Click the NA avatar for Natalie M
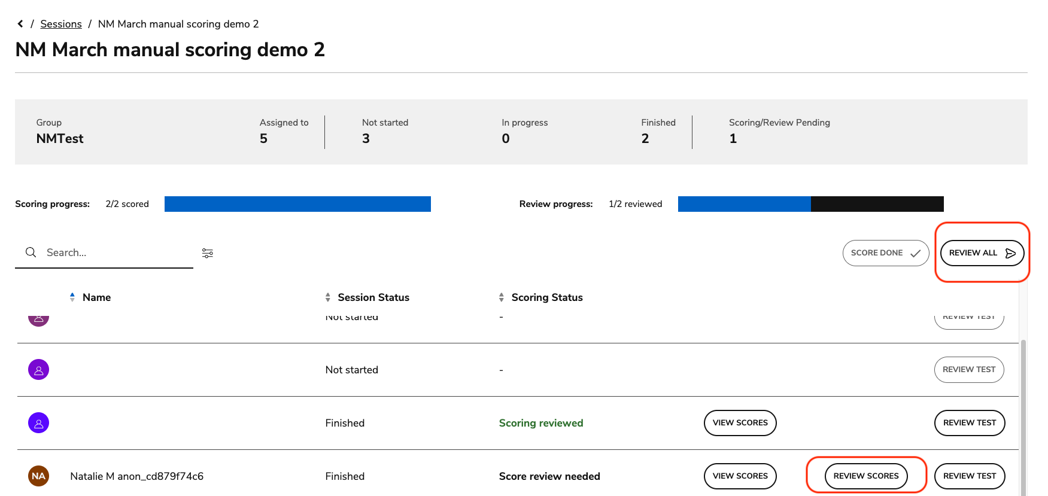 39,476
